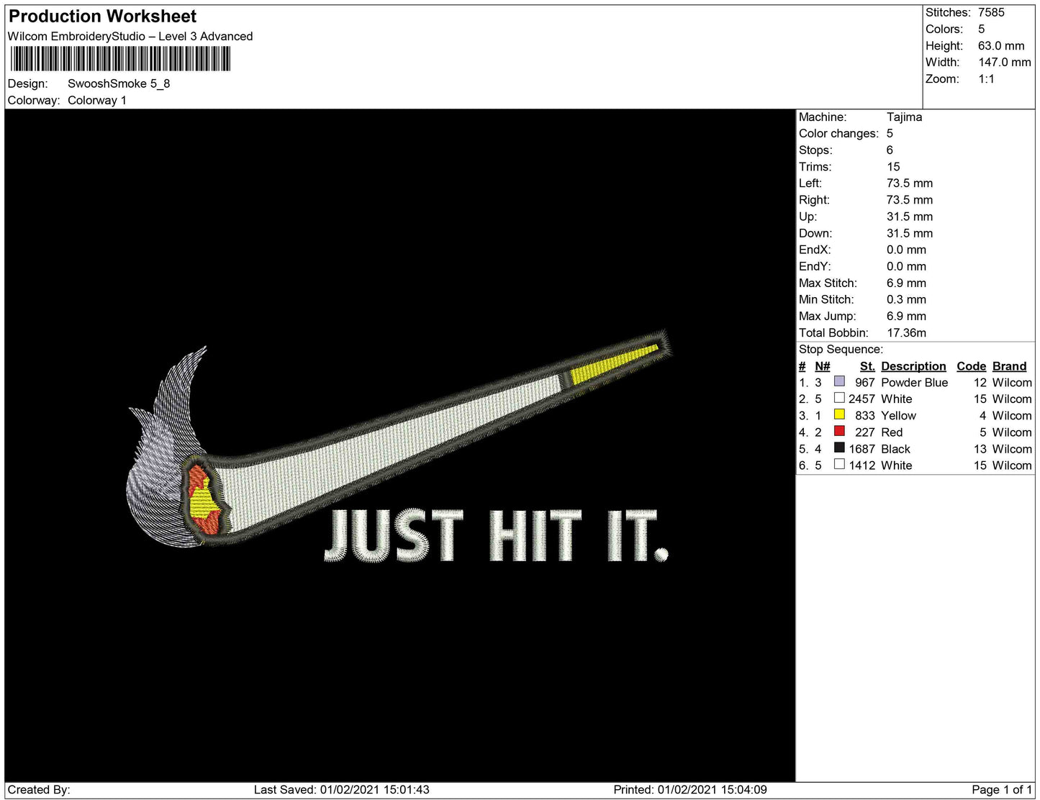Click stitch count '227' in stop sequence
The width and height of the screenshot is (1040, 800).
[x=865, y=432]
